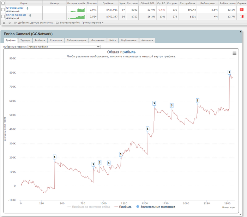Toggle the Прибыль legend series
247x217 pixels.
coord(123,207)
